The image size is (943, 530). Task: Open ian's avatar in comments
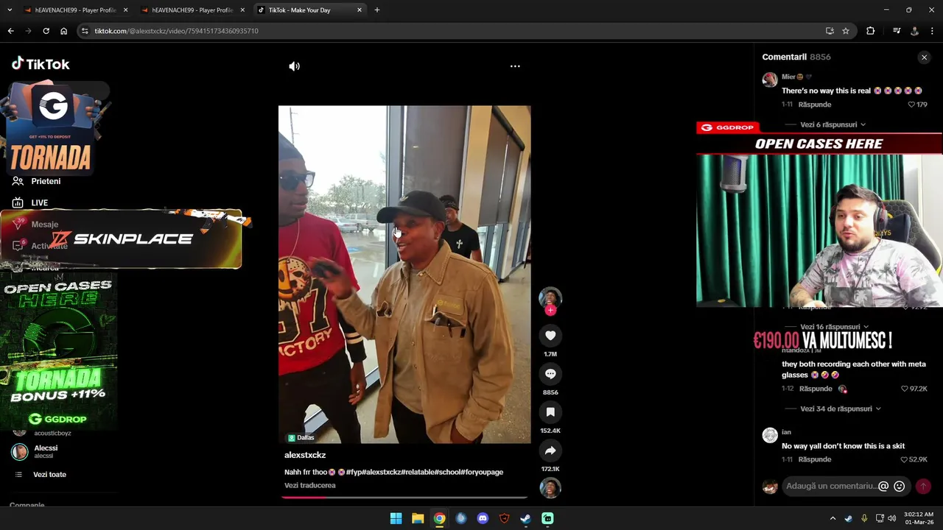click(x=770, y=435)
